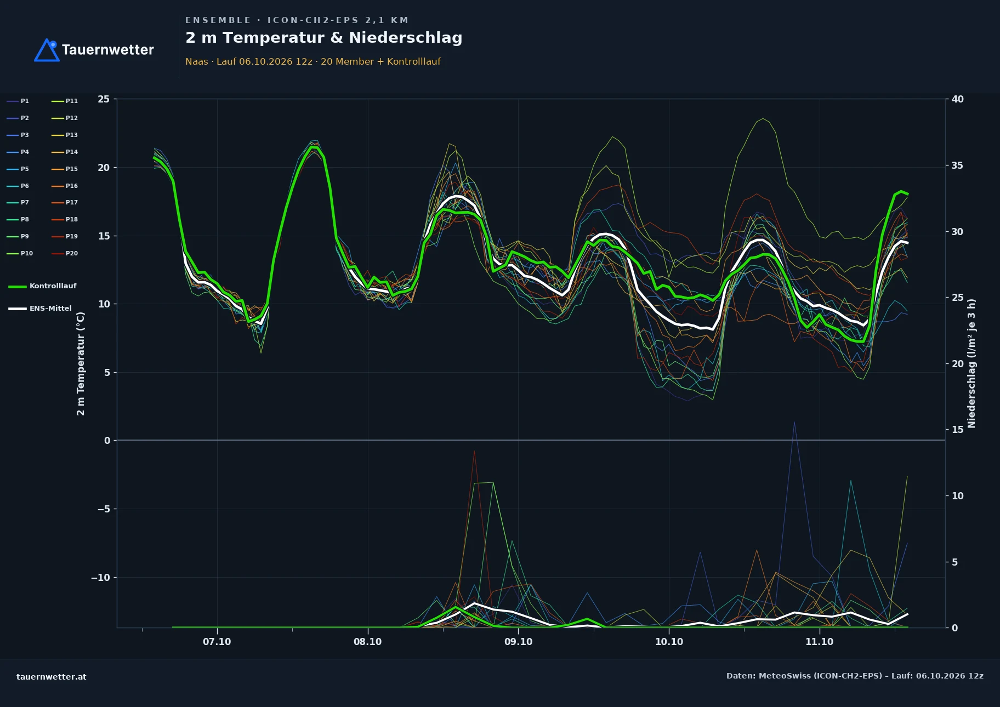Image resolution: width=1000 pixels, height=707 pixels.
Task: Select legend entry P2
Action: pyautogui.click(x=18, y=118)
